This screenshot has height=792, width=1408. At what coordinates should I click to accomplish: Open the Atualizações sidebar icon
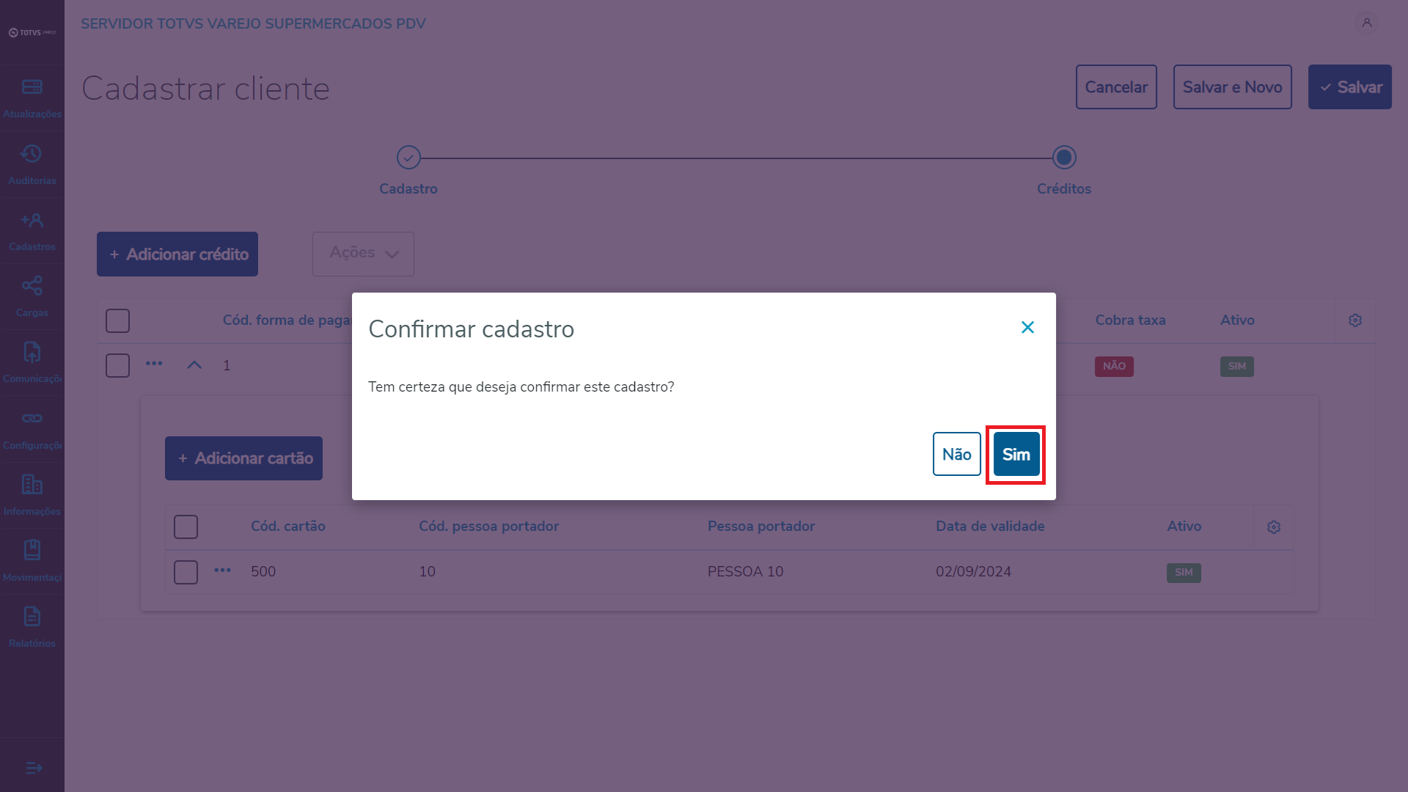pyautogui.click(x=32, y=87)
